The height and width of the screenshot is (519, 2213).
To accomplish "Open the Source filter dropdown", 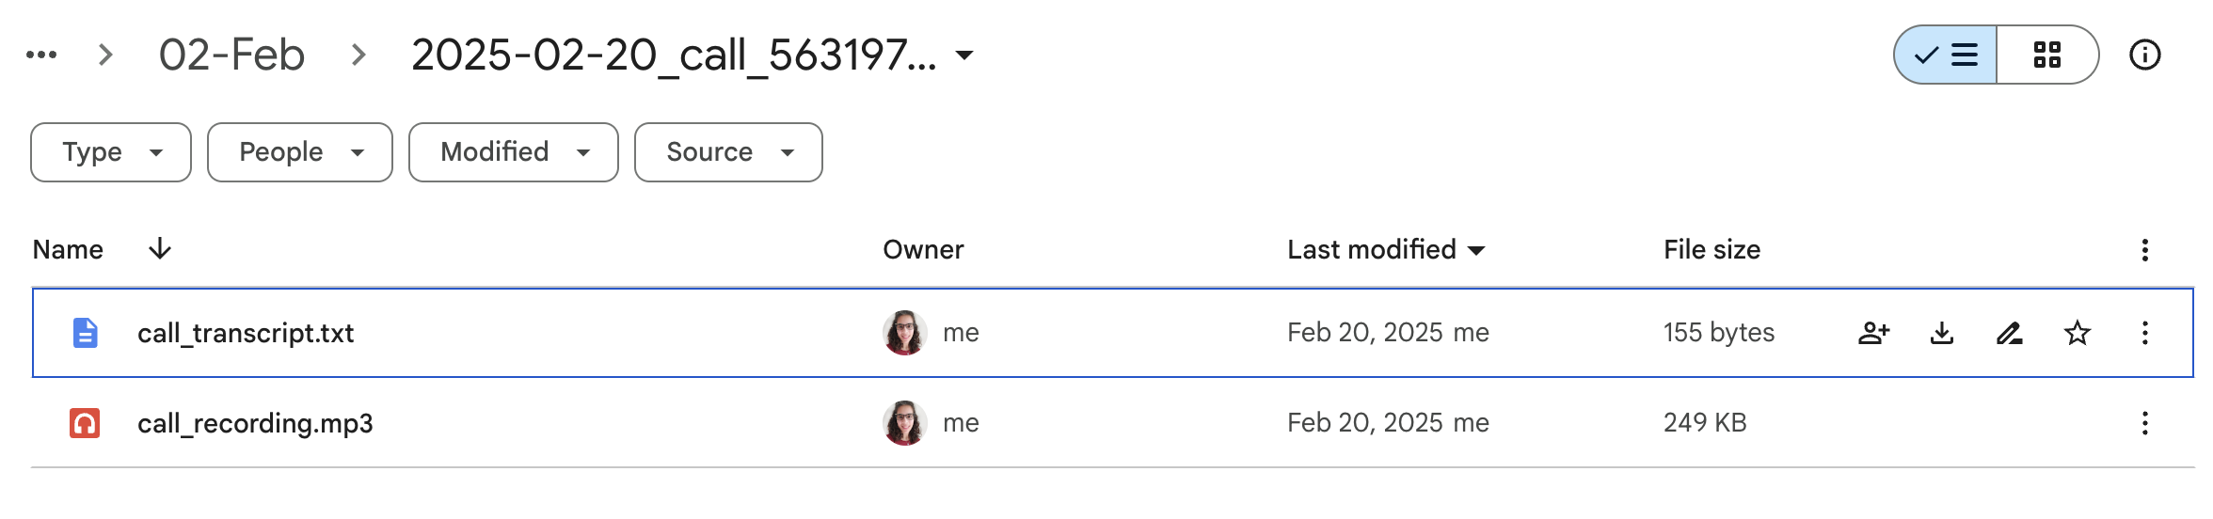I will [728, 152].
